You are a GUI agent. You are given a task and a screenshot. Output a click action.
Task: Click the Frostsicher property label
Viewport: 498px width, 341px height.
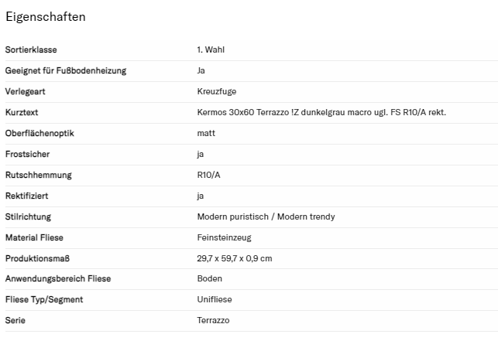pos(27,155)
